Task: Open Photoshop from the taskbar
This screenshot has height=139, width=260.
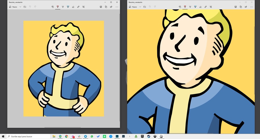Action: [117, 136]
